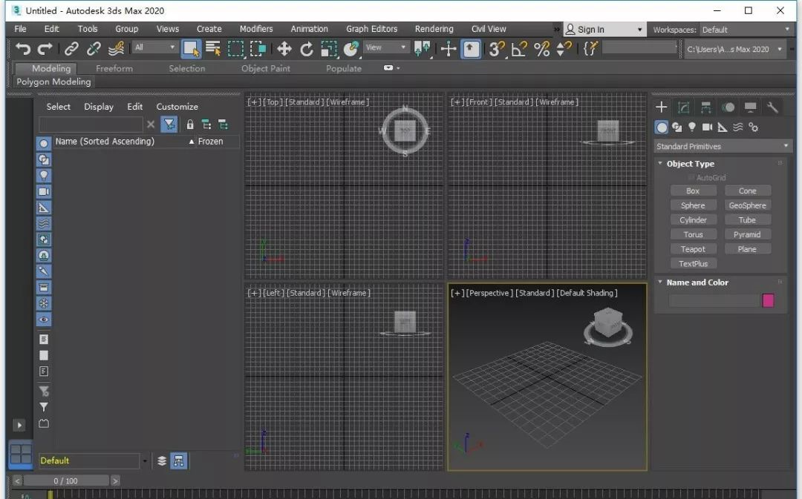This screenshot has height=499, width=802.
Task: Toggle the Select Object mode button
Action: (x=191, y=49)
